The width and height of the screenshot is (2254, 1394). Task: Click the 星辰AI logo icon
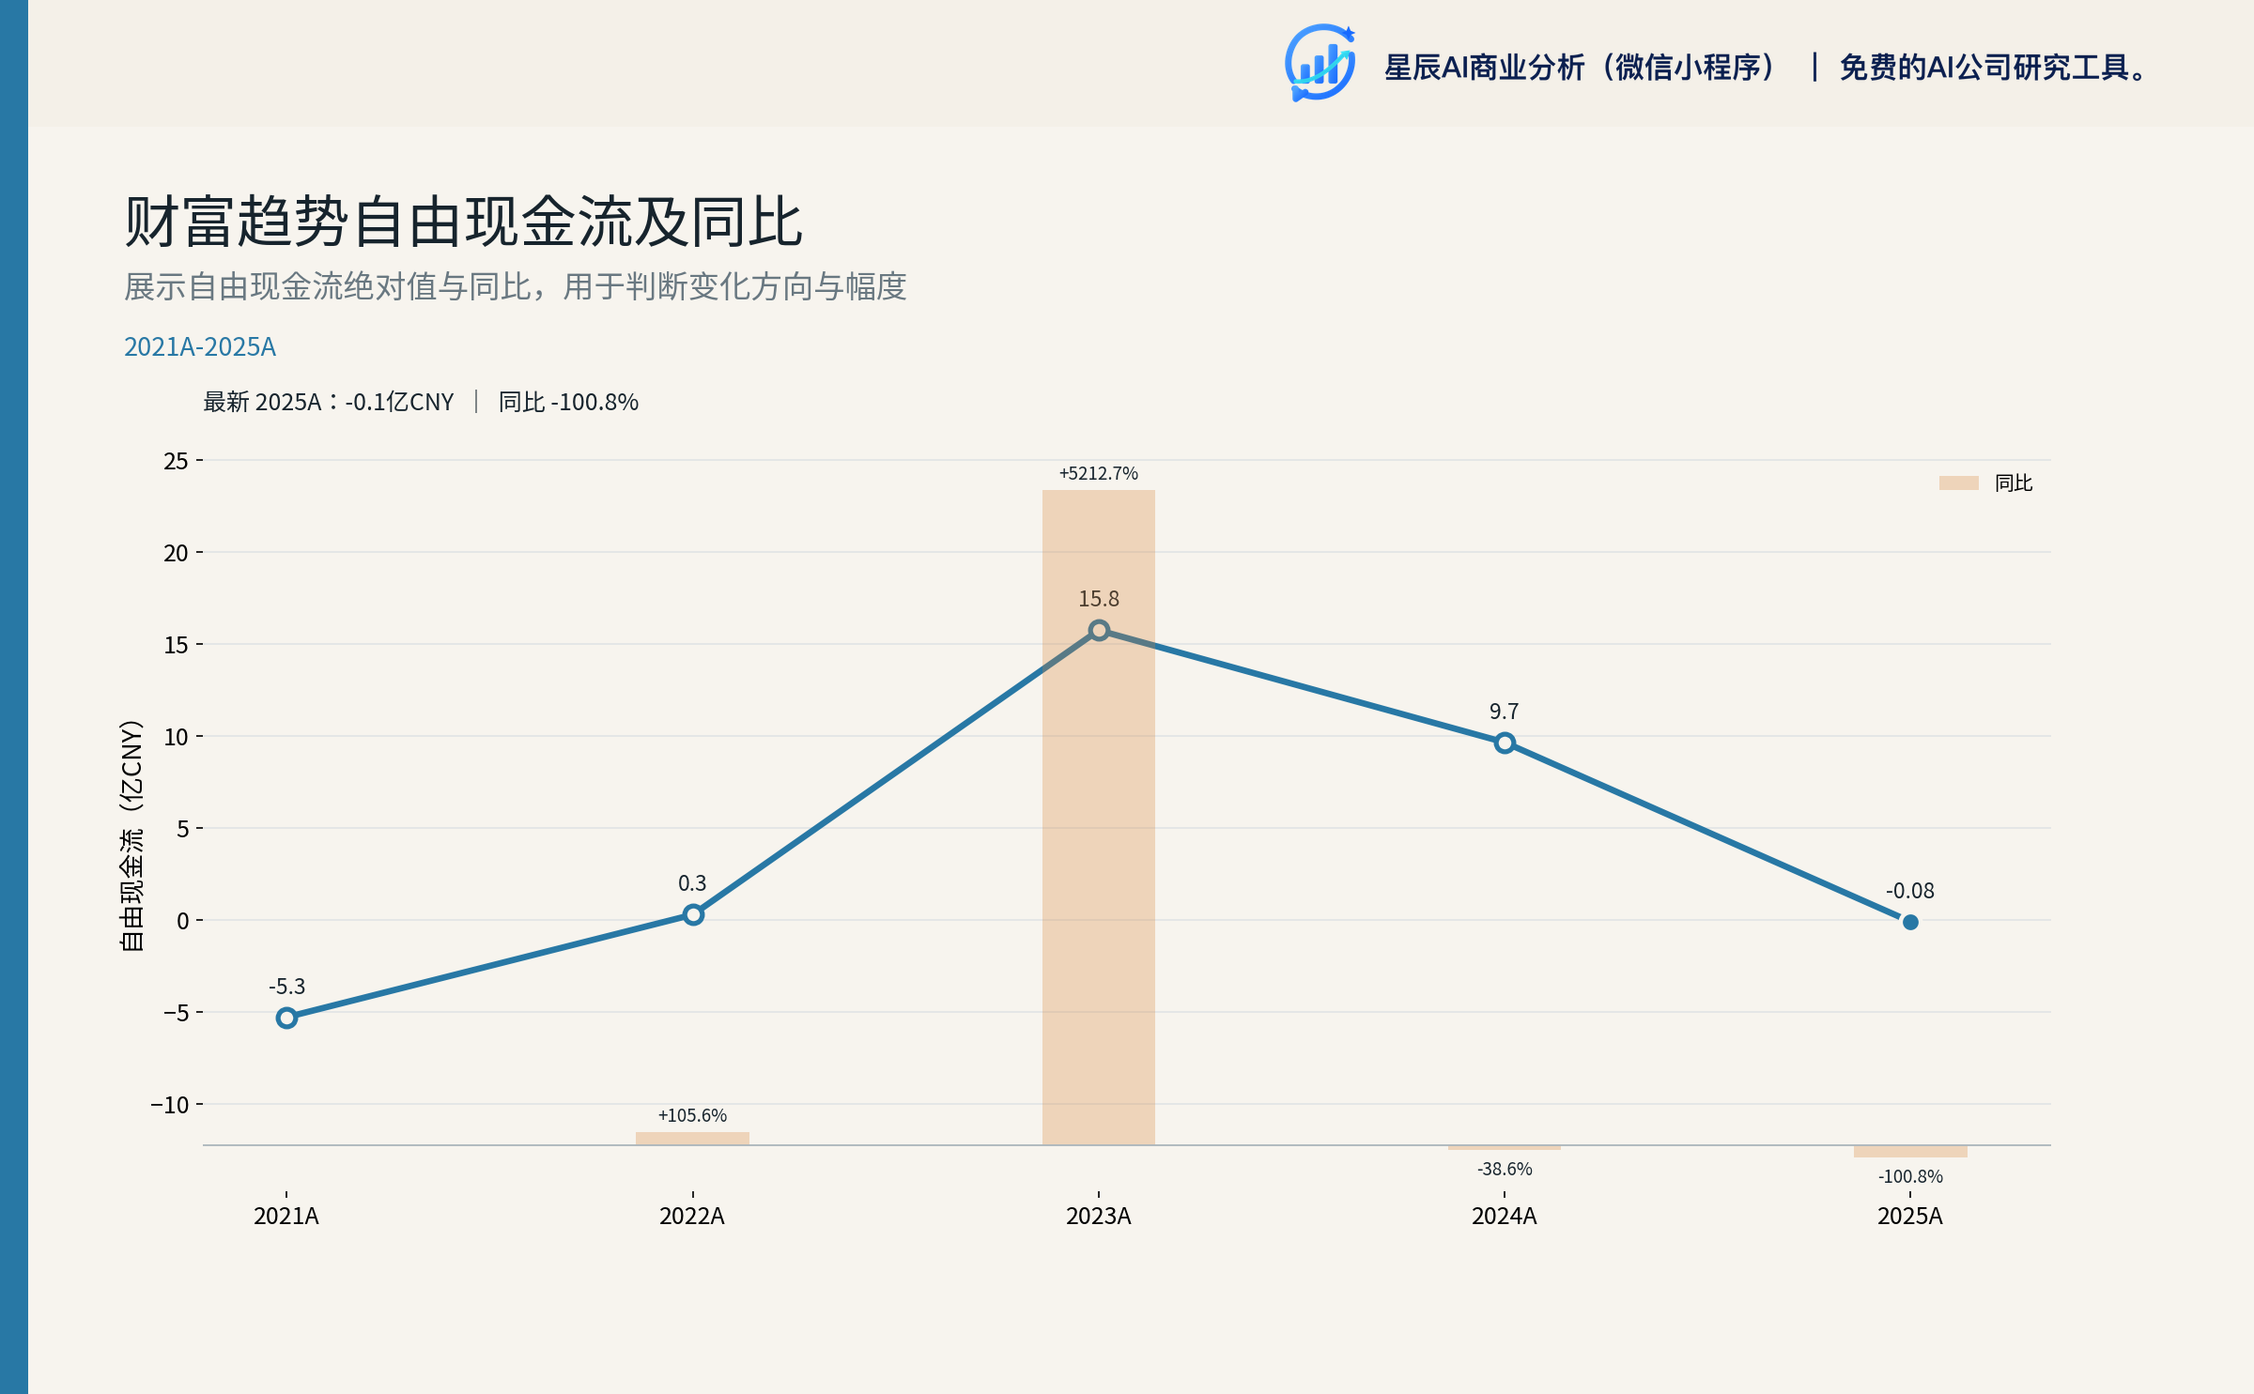1320,63
